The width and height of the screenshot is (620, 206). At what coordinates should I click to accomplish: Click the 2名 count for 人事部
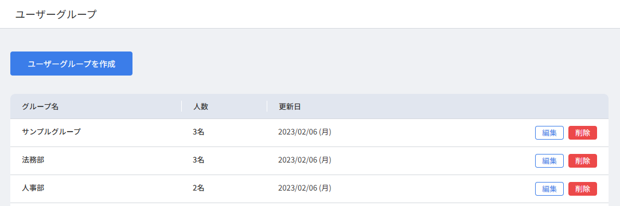pyautogui.click(x=198, y=188)
